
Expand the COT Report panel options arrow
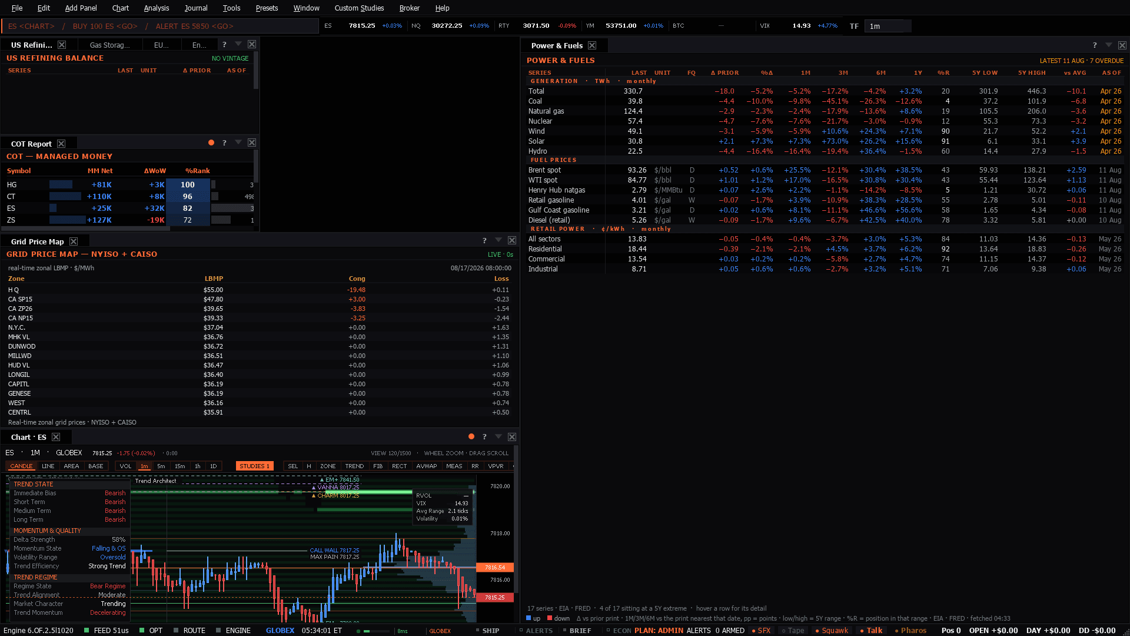coord(238,143)
